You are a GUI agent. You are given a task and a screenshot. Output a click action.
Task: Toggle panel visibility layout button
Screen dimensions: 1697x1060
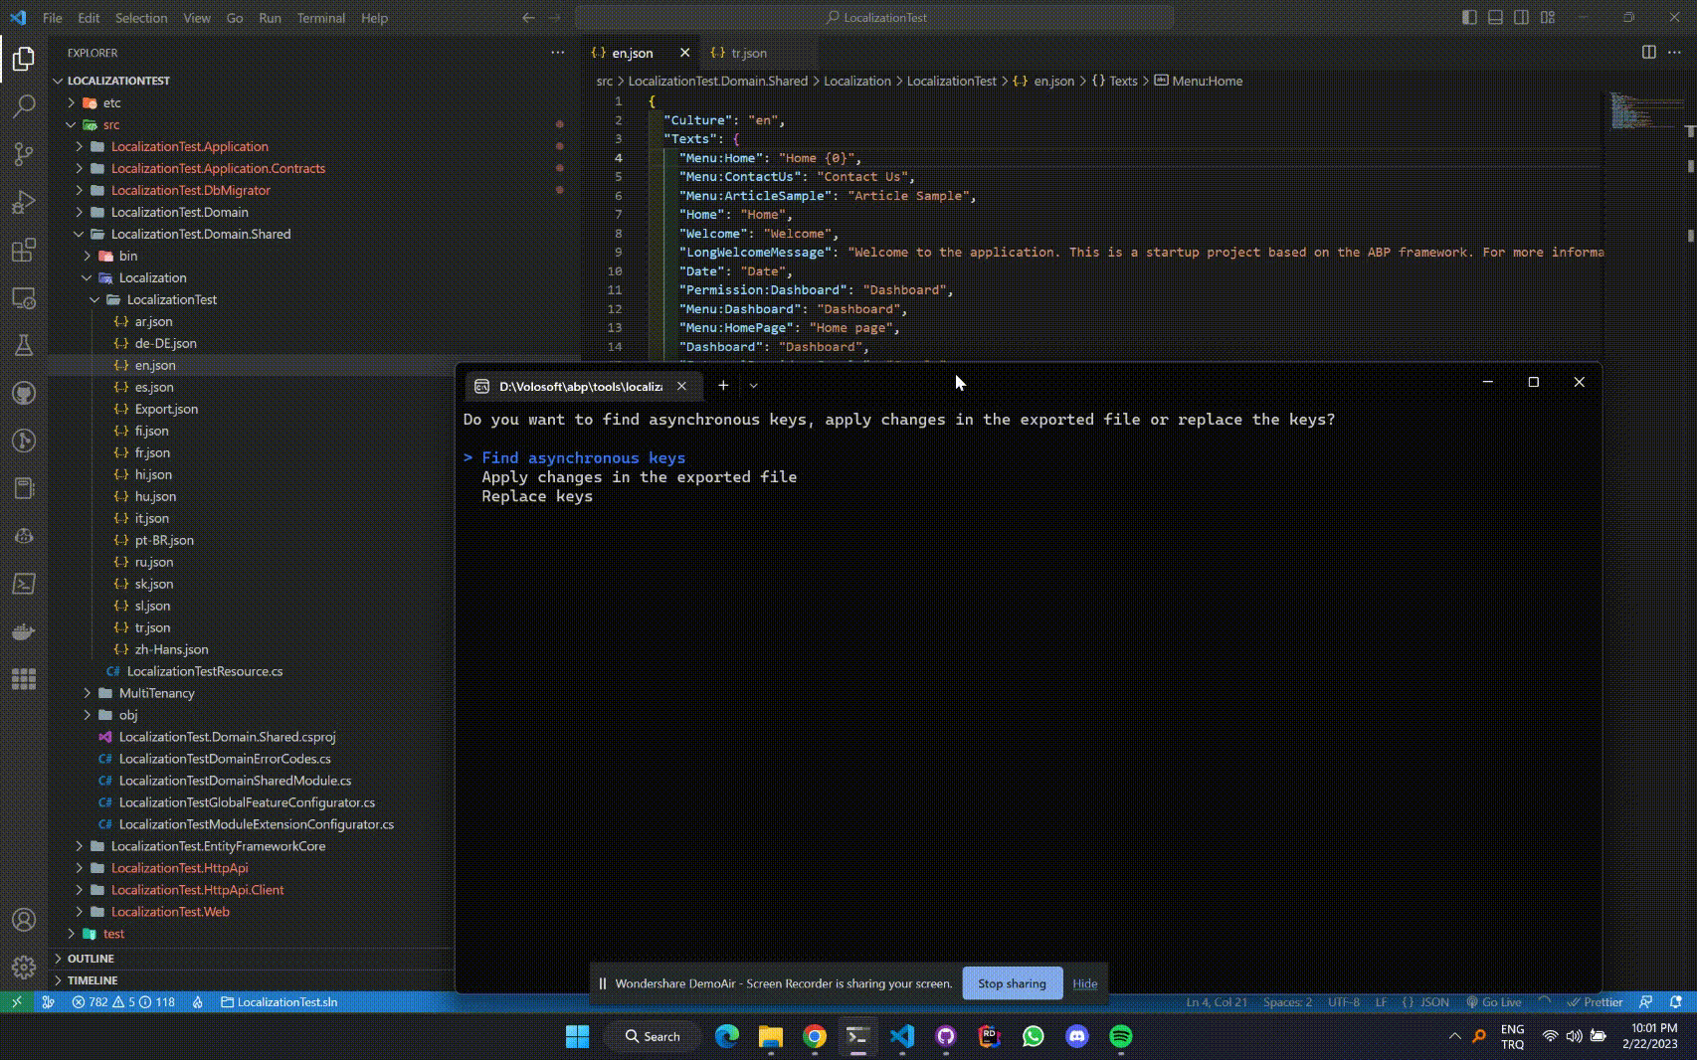1495,17
